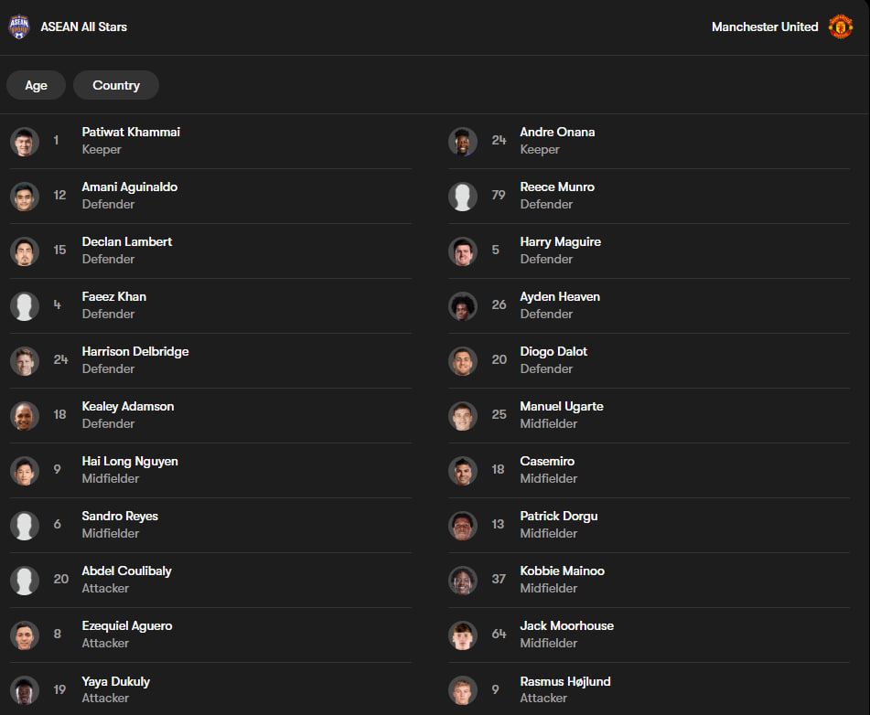Screen dimensions: 870x715
Task: Toggle the Country filter chip
Action: click(116, 85)
